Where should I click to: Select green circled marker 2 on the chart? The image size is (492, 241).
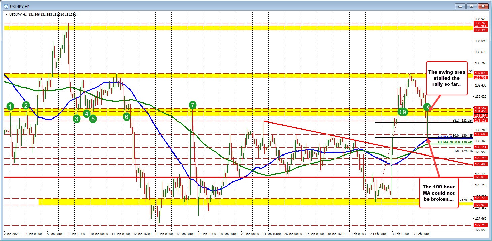click(x=25, y=106)
